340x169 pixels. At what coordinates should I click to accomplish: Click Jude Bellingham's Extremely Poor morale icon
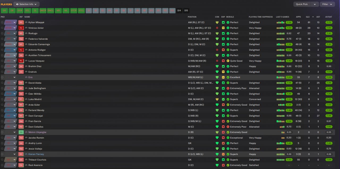(x=228, y=88)
